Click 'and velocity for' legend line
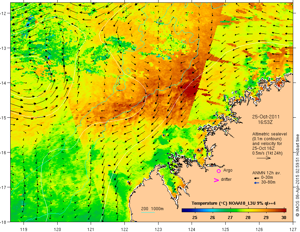 [267, 144]
